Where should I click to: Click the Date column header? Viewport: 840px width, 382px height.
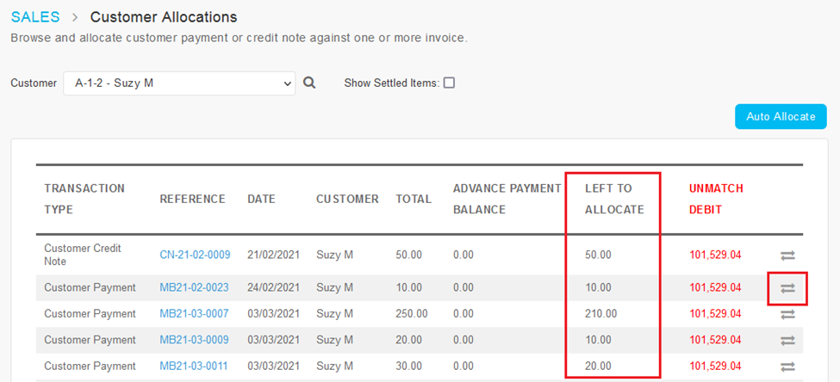tap(261, 199)
